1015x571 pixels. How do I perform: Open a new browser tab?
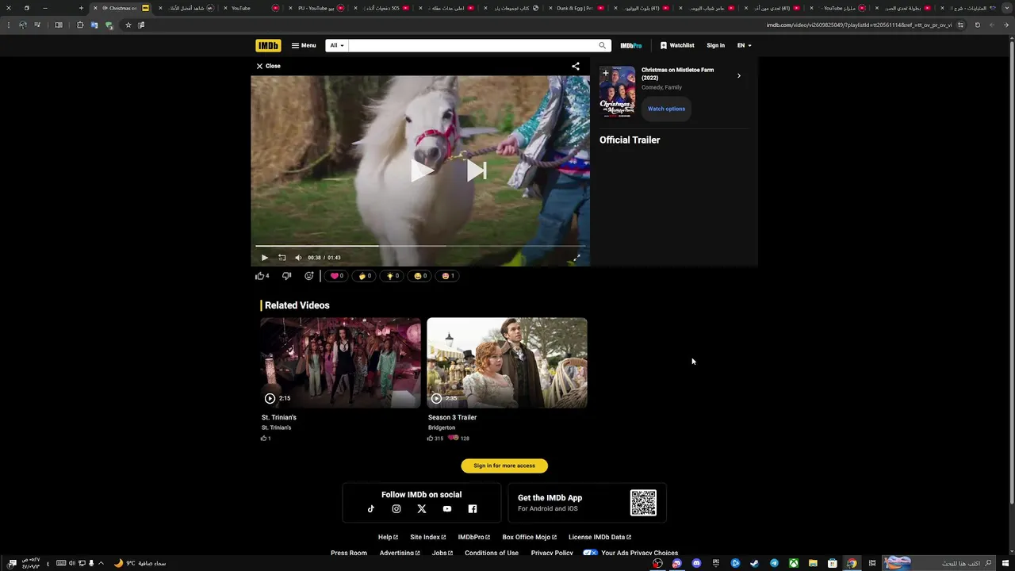click(x=81, y=8)
